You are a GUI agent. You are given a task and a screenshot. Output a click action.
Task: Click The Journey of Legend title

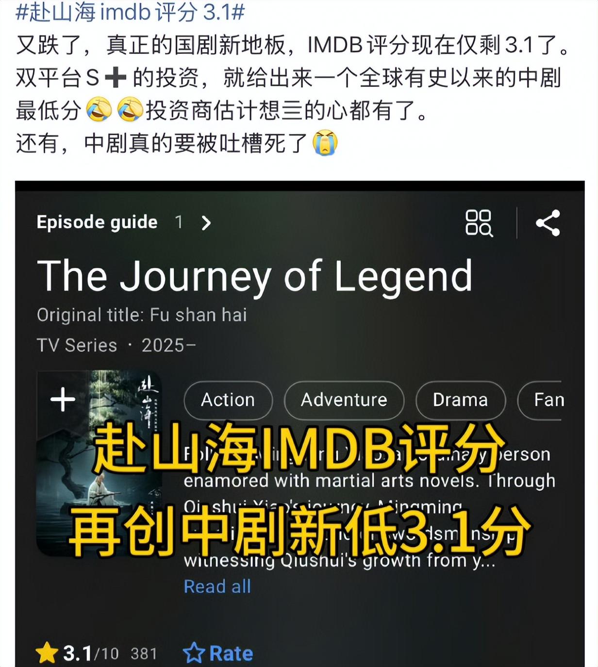(x=255, y=276)
